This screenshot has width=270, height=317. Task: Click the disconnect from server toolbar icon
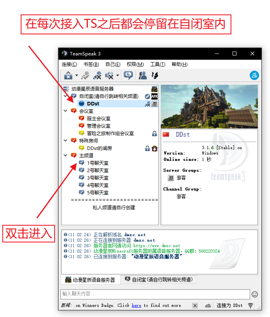[x=68, y=75]
